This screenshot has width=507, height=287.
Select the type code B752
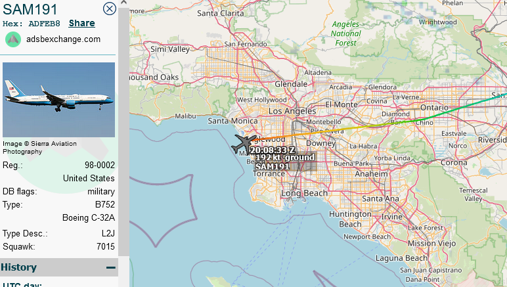[105, 205]
